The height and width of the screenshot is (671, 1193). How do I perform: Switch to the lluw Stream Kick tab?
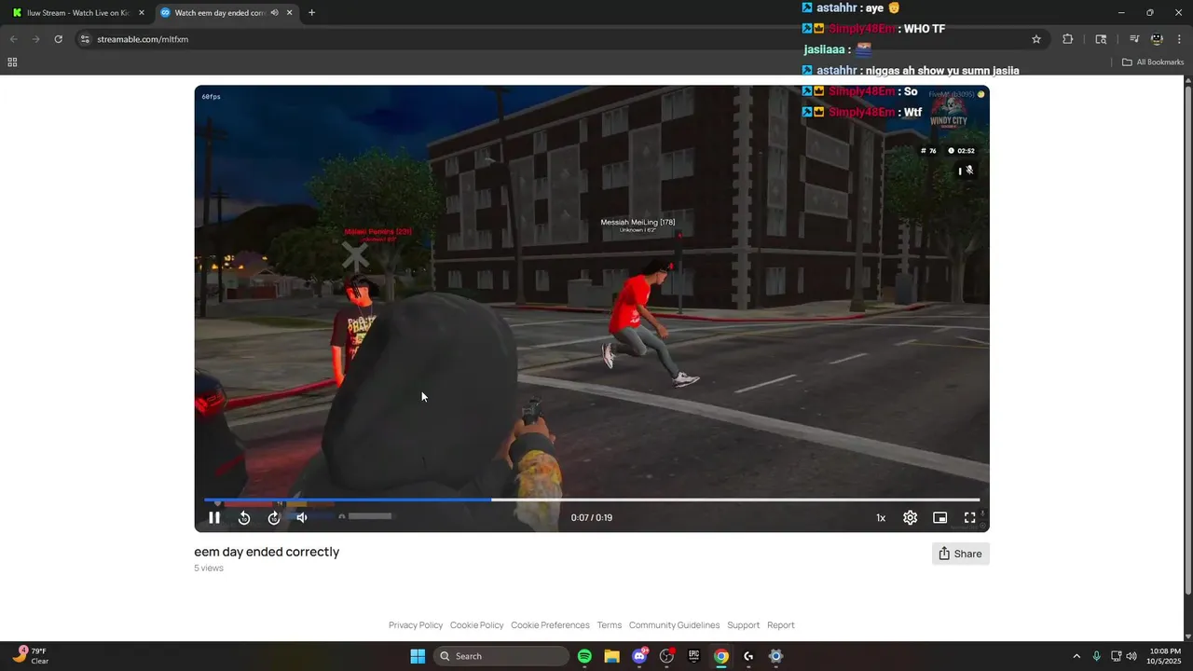(x=77, y=13)
